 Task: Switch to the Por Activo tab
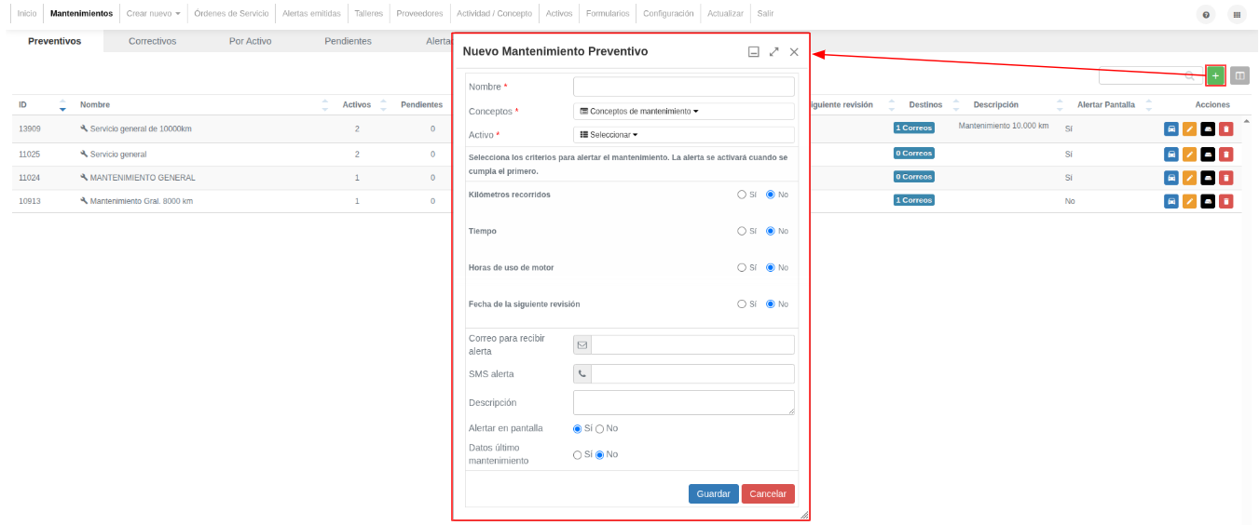pos(250,41)
